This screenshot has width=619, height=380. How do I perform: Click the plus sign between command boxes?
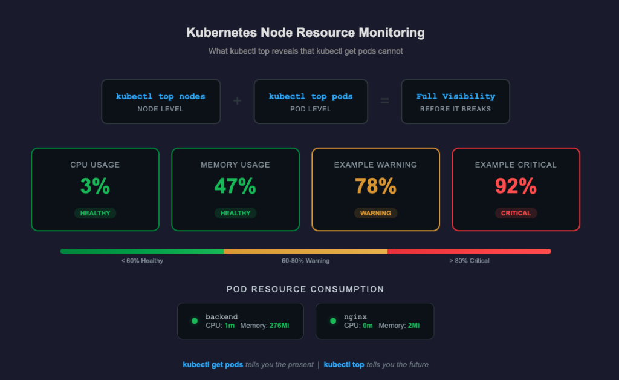pyautogui.click(x=237, y=101)
